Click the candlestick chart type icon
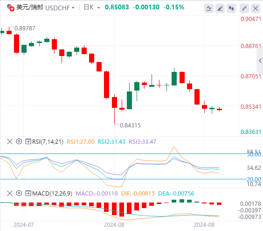263x231 pixels. pos(231,8)
